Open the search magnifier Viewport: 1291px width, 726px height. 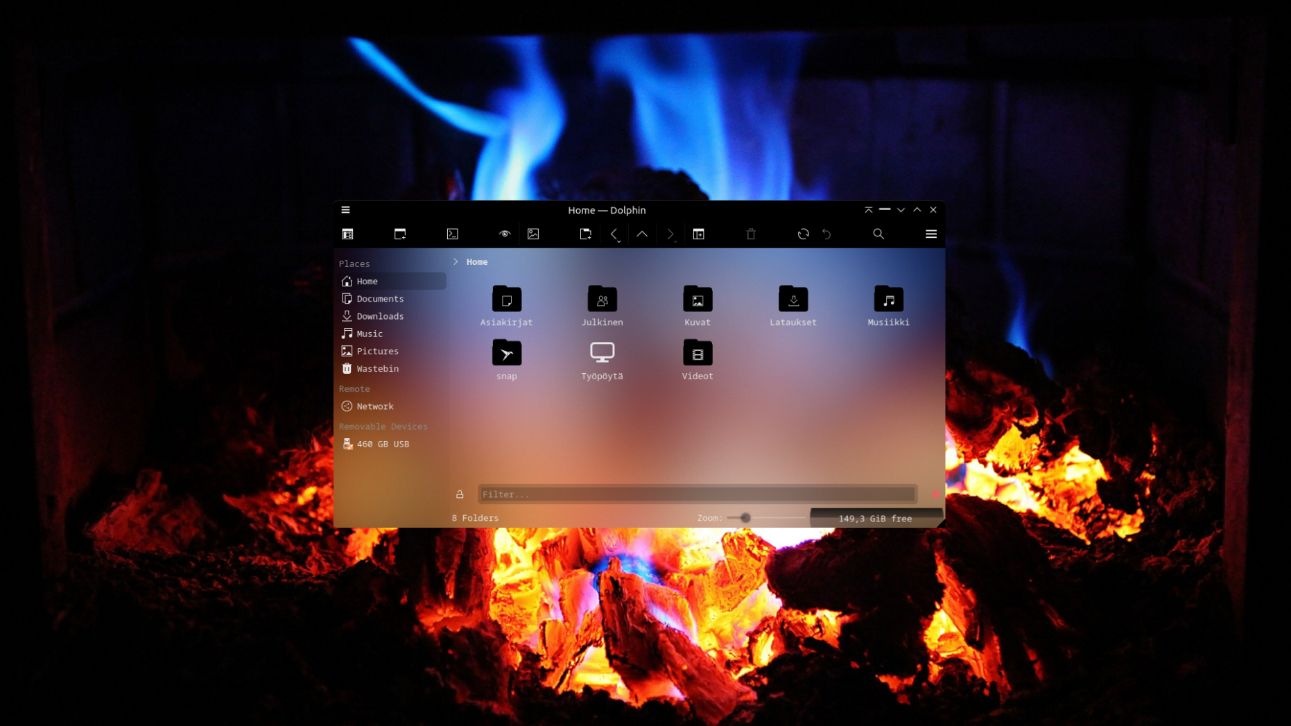pyautogui.click(x=878, y=234)
